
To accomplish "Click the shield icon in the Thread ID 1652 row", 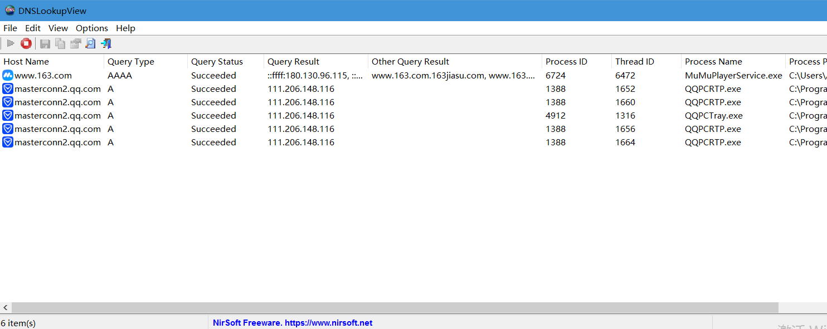I will 8,89.
